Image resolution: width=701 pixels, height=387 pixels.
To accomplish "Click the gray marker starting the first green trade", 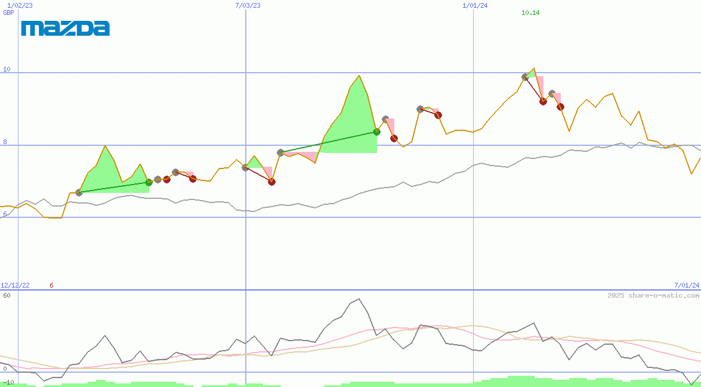I will pos(79,192).
